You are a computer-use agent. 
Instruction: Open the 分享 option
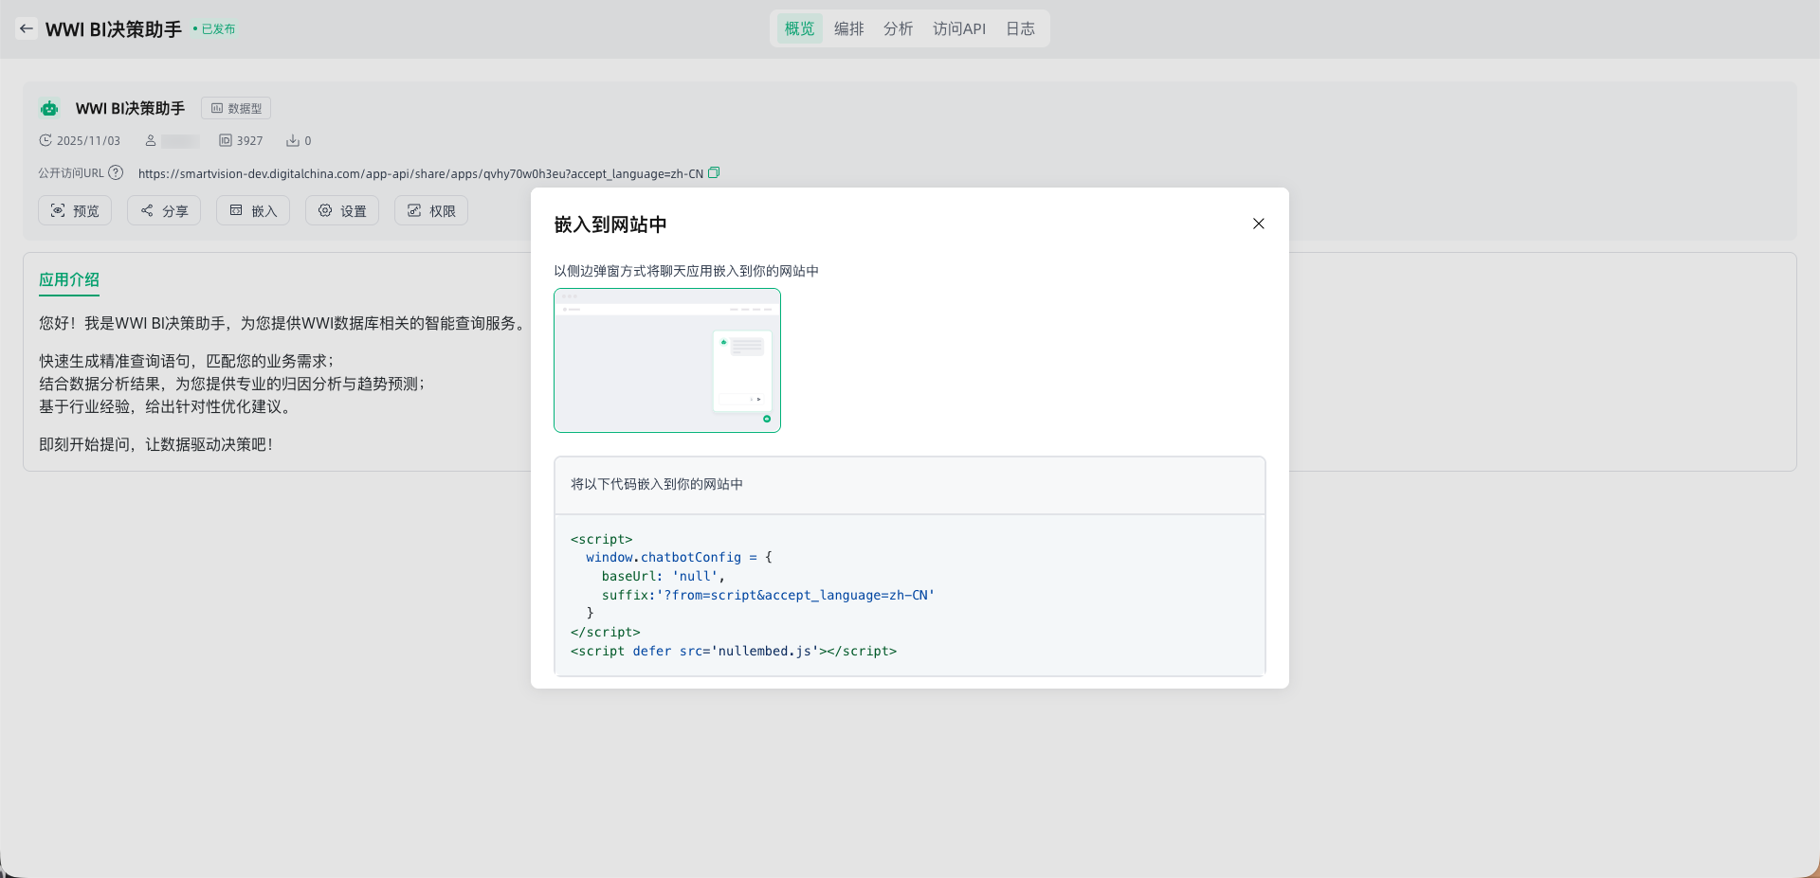point(164,210)
